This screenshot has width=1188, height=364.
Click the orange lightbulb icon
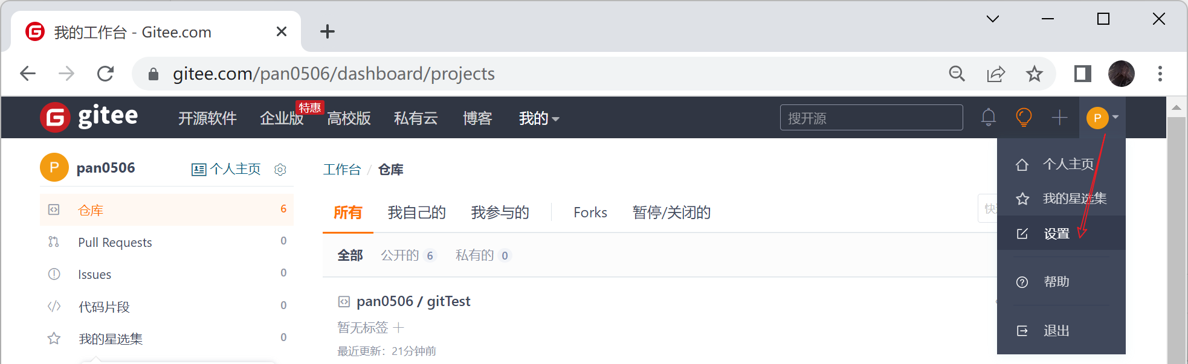pyautogui.click(x=1024, y=117)
